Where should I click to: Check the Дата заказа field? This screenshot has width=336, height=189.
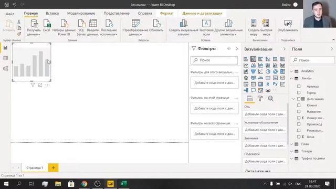[x=299, y=99]
